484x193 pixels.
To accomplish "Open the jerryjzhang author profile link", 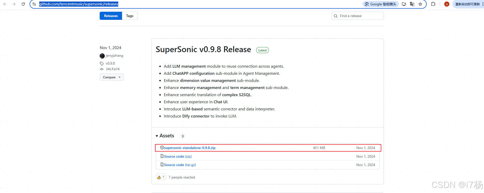I will pos(114,55).
